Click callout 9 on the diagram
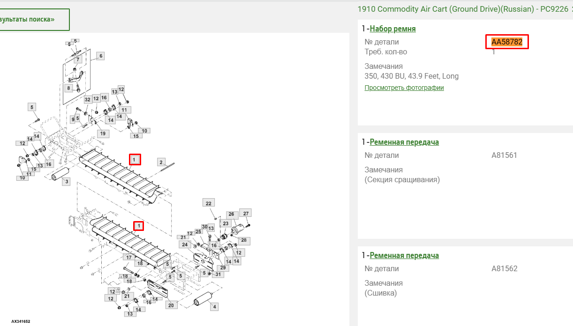573x326 pixels. 73,119
